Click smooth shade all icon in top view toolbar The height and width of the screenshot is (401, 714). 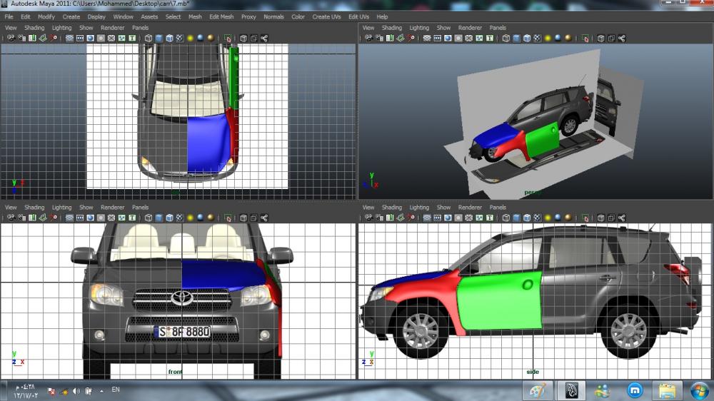[x=159, y=38]
